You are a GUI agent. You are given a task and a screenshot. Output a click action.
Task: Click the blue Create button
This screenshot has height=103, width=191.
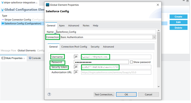pyautogui.click(x=178, y=17)
